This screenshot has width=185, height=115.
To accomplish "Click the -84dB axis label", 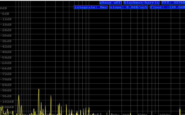I will click(6, 85).
